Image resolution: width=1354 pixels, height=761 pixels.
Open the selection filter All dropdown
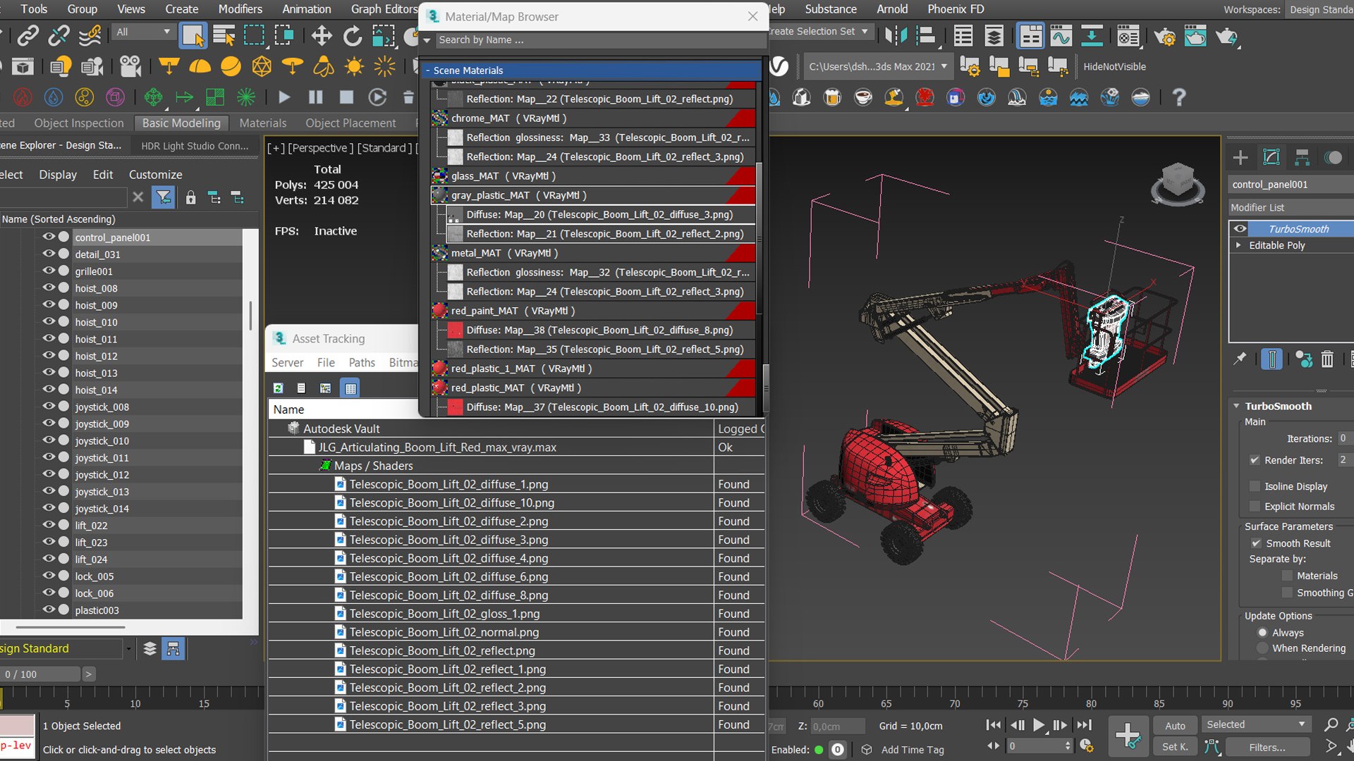pyautogui.click(x=144, y=32)
